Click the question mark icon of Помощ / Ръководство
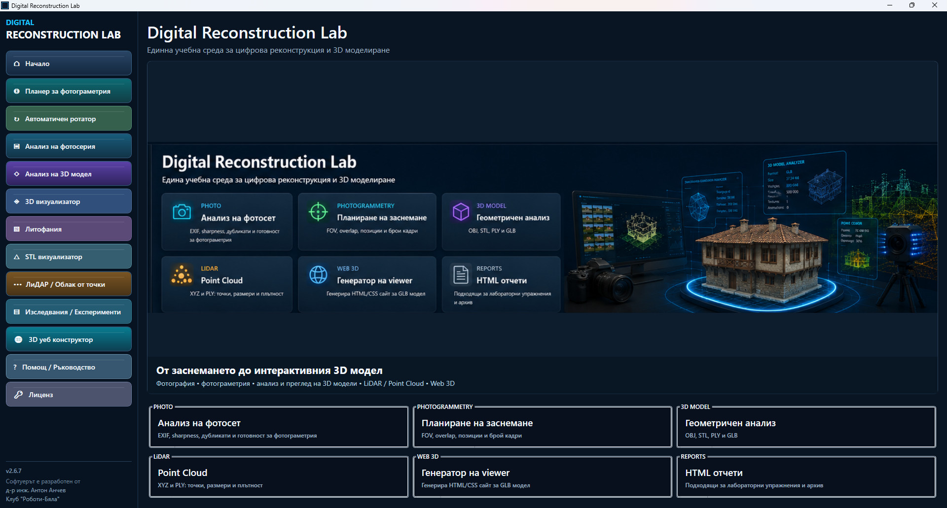The image size is (947, 508). 15,367
